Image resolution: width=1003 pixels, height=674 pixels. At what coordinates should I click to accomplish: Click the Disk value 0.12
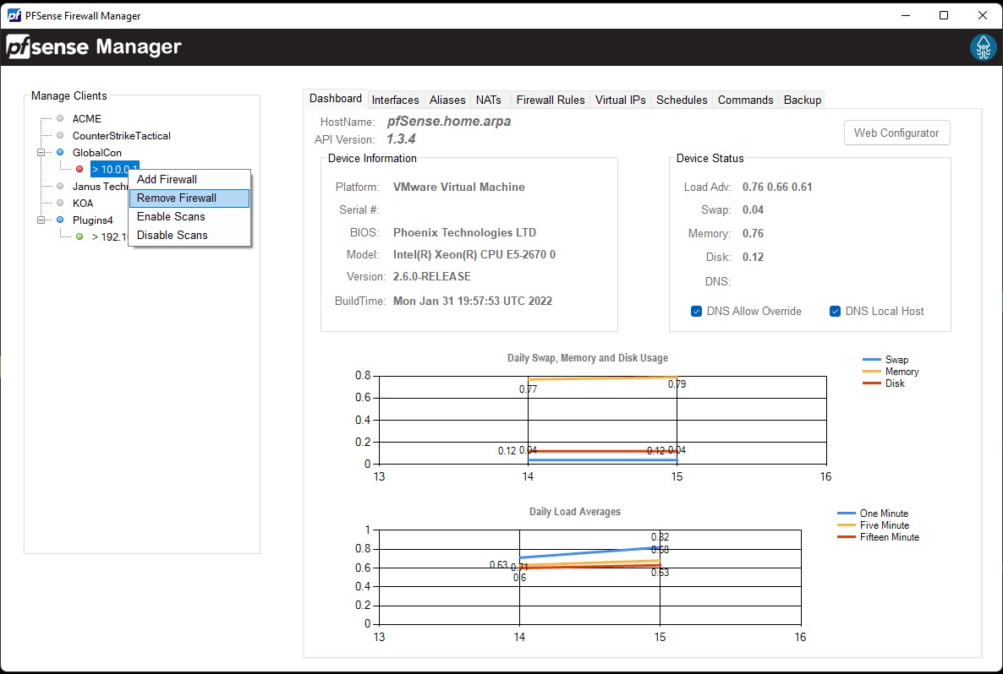(753, 257)
